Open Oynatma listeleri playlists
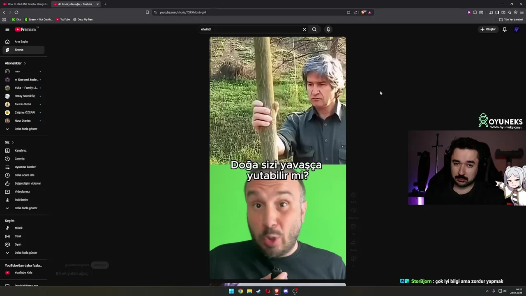The width and height of the screenshot is (526, 296). click(23, 167)
